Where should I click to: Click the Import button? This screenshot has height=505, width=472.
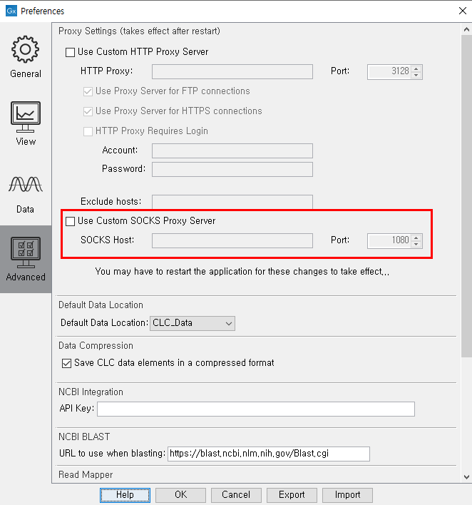tap(347, 495)
